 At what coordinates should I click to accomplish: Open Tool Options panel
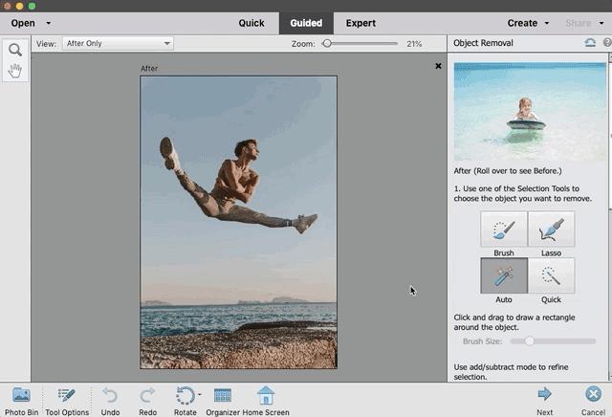(x=67, y=401)
